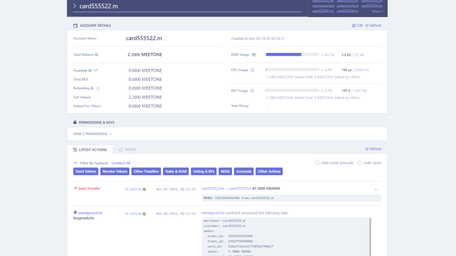Click the Permissions & Keys lock icon
The image size is (456, 256).
pyautogui.click(x=75, y=122)
